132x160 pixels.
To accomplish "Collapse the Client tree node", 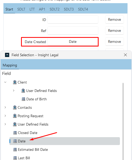I will pos(5,82).
